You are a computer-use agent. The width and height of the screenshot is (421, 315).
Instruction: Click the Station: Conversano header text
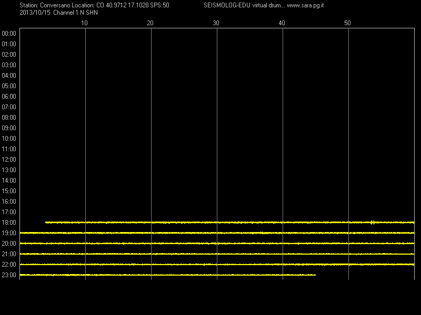45,5
